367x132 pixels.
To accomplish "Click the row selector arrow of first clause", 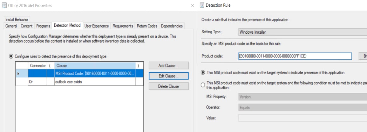I will 18,74.
